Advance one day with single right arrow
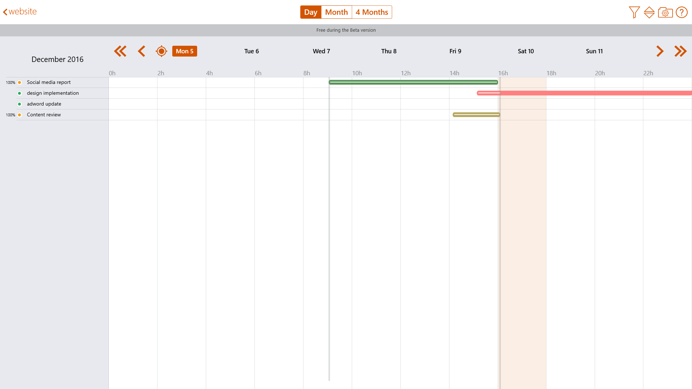The height and width of the screenshot is (389, 692). (660, 51)
